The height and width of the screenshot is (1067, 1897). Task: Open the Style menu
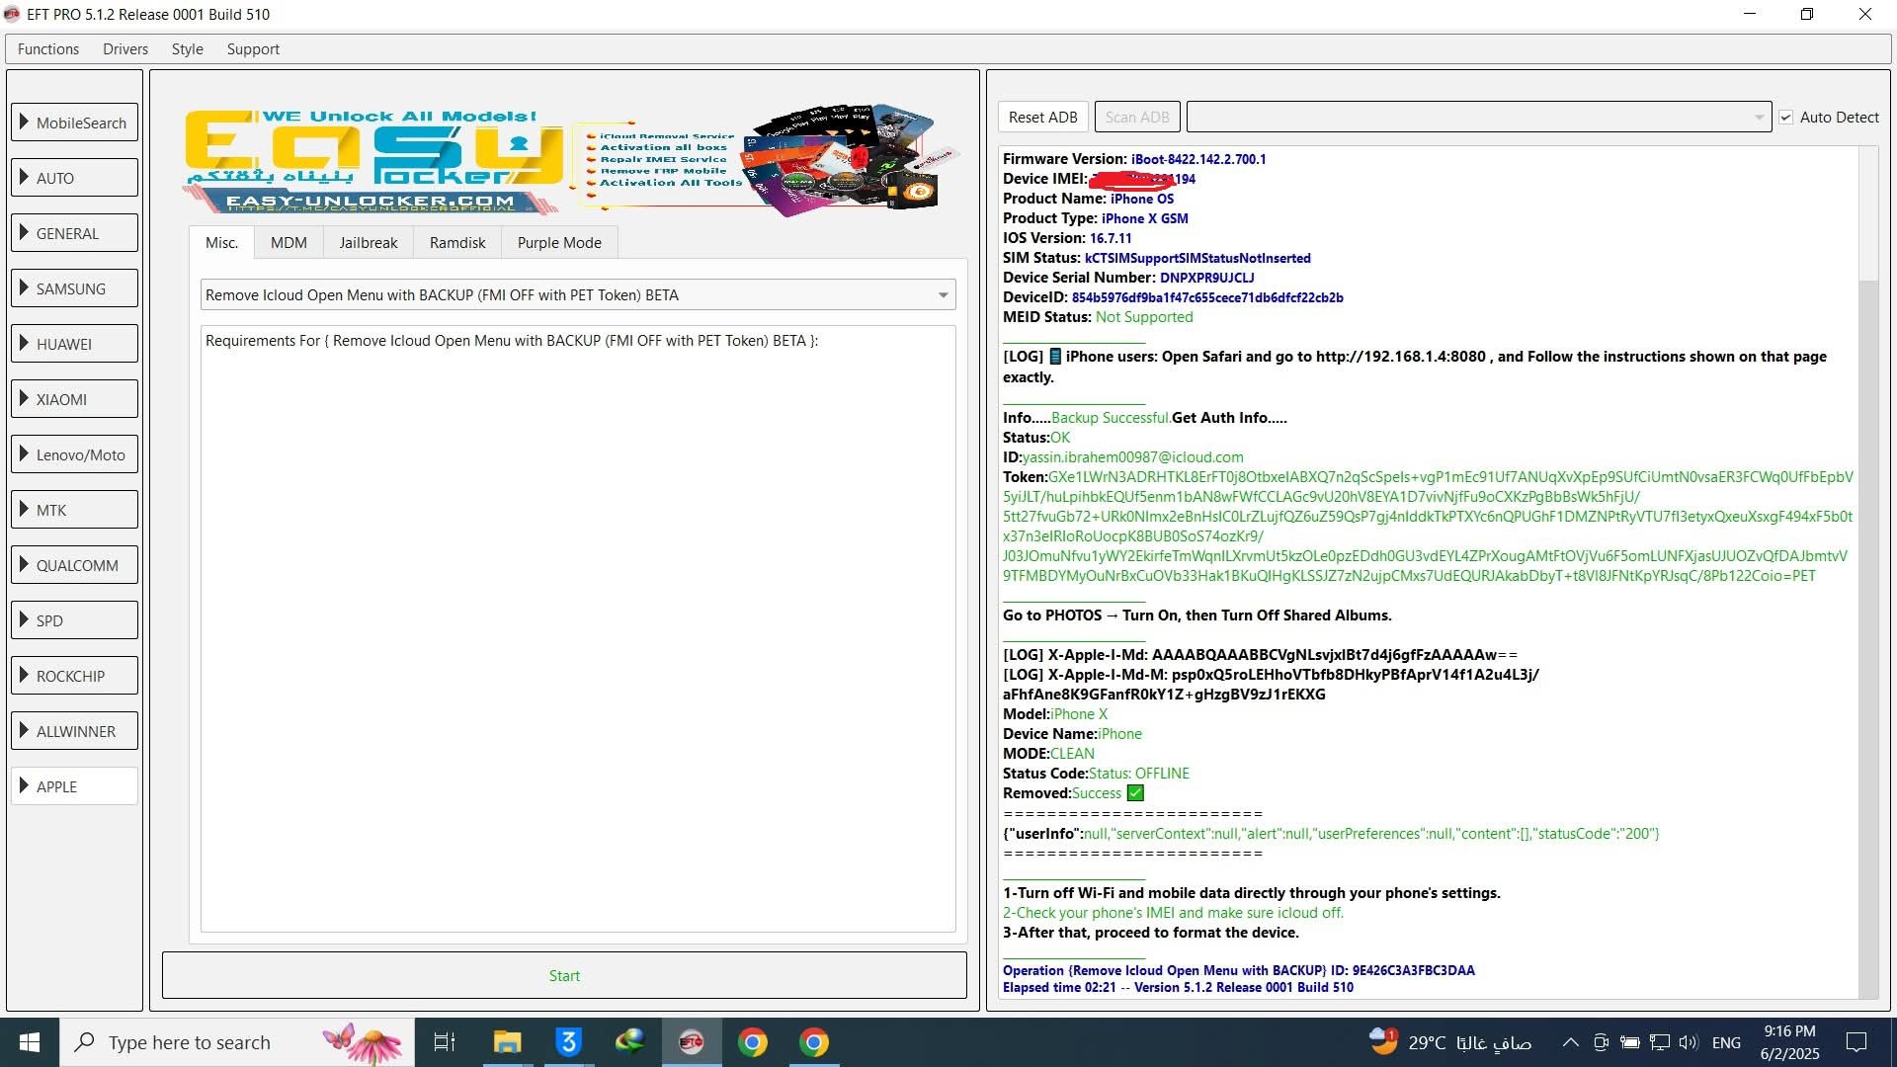coord(187,49)
